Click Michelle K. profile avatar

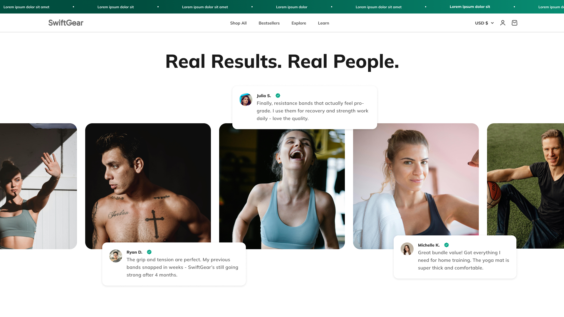point(407,249)
